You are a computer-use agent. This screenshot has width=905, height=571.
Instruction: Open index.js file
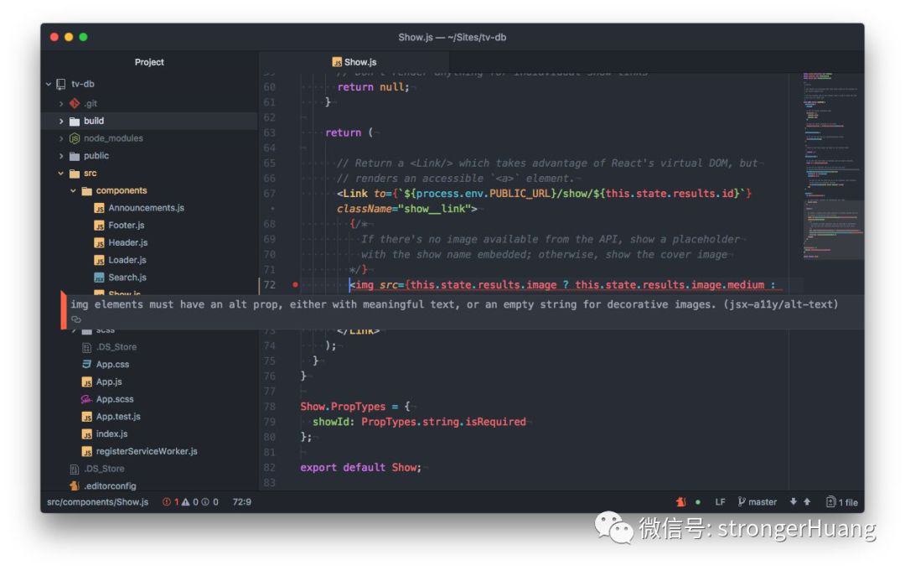tap(112, 433)
